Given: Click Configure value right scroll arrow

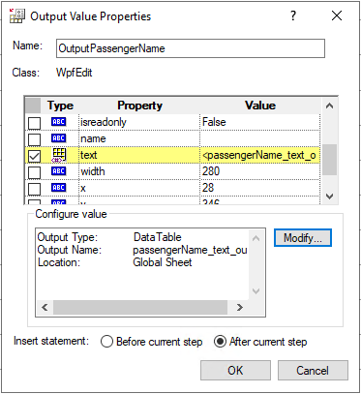Looking at the screenshot, I should (x=239, y=308).
